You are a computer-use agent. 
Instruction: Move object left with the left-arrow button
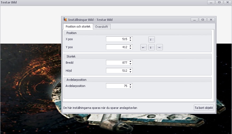coord(144,47)
